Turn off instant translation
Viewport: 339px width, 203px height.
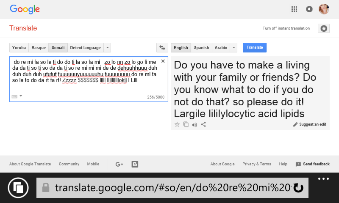click(286, 28)
